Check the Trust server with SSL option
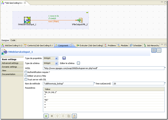Image resolution: width=168 pixels, height=120 pixels. click(x=26, y=79)
